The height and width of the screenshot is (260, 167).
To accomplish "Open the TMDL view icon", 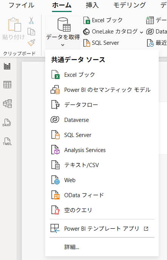I will (7, 141).
